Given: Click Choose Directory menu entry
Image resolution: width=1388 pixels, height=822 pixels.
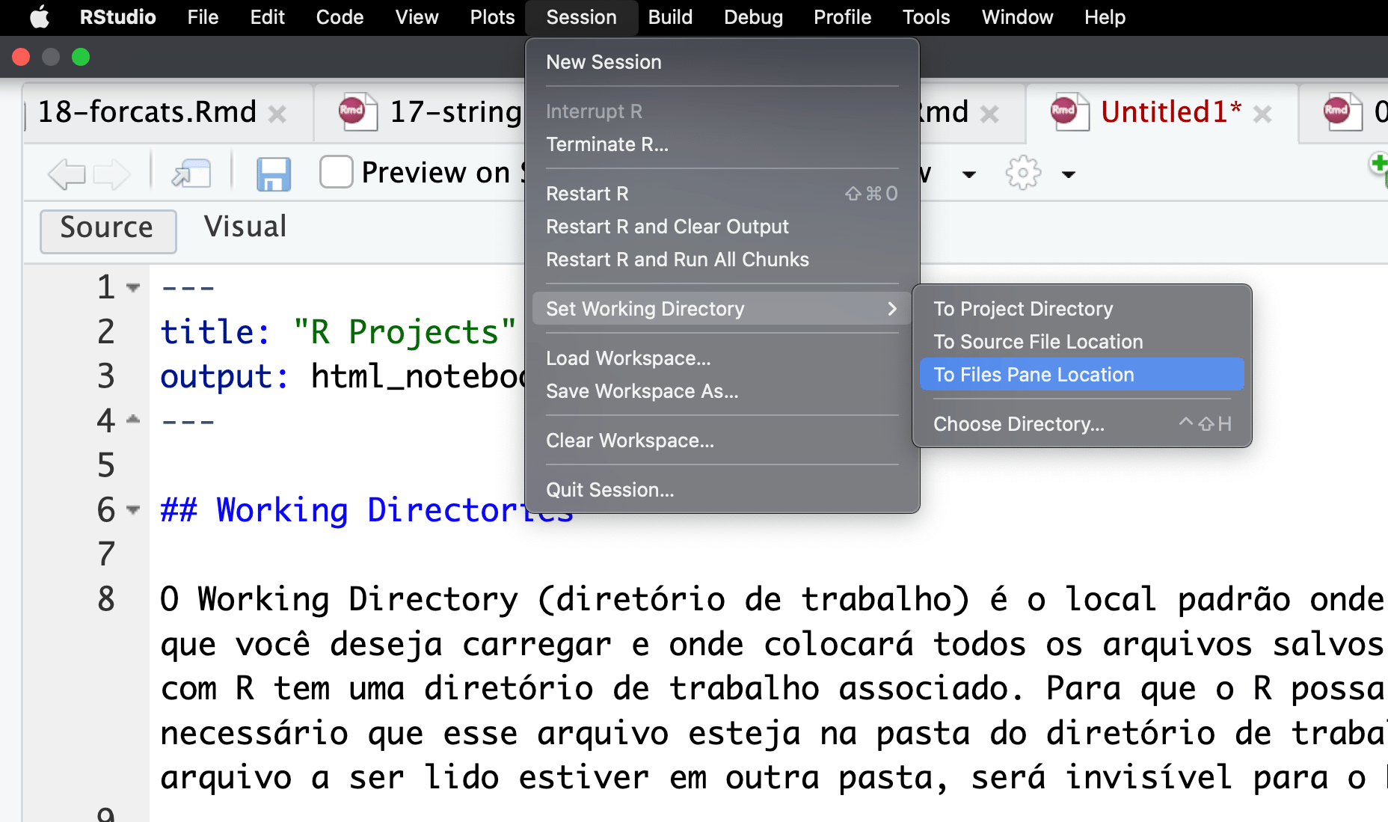Looking at the screenshot, I should click(x=1019, y=424).
